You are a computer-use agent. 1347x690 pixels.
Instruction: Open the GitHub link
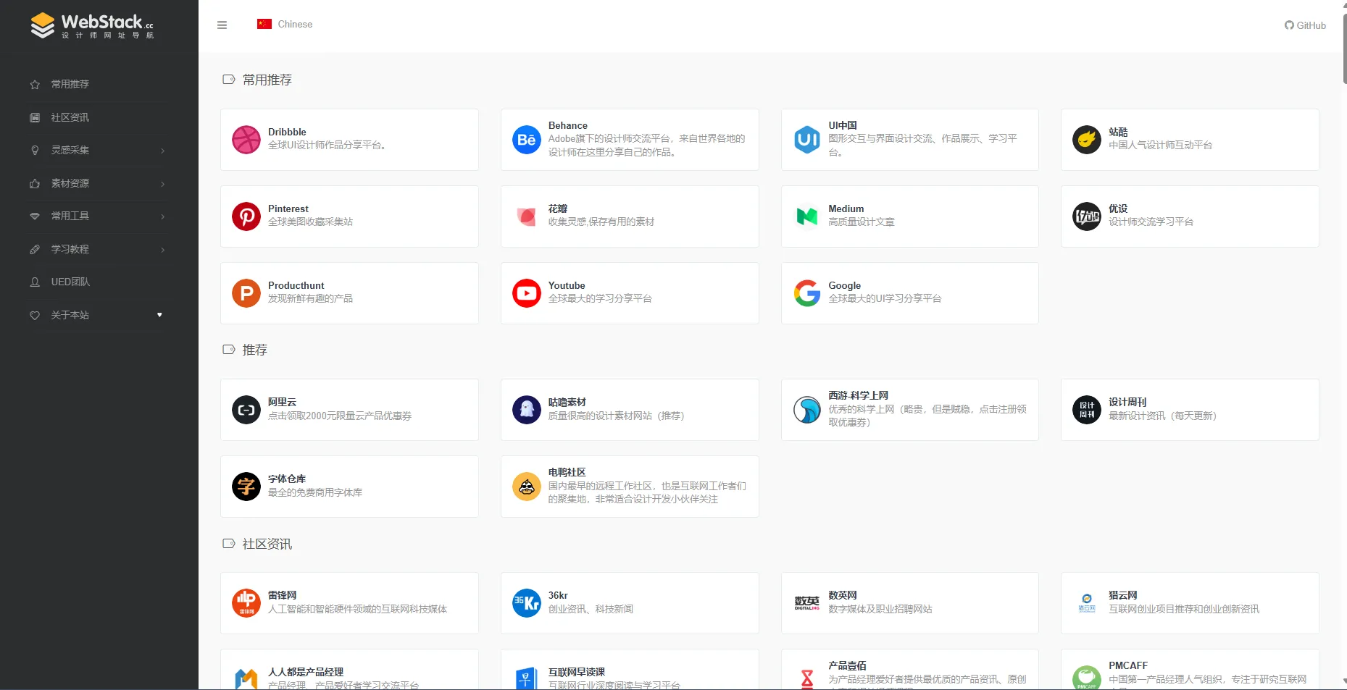click(1305, 25)
